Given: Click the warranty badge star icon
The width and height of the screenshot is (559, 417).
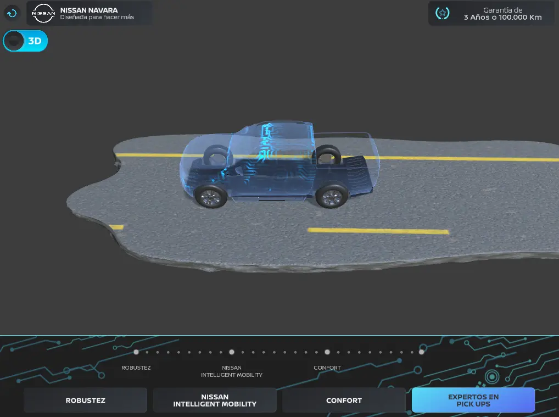Looking at the screenshot, I should 443,14.
